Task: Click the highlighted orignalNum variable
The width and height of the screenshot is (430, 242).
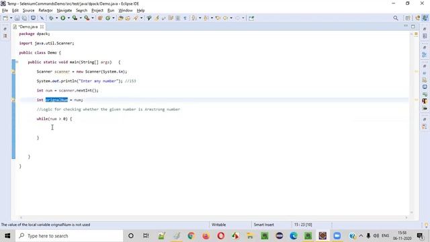Action: point(56,100)
